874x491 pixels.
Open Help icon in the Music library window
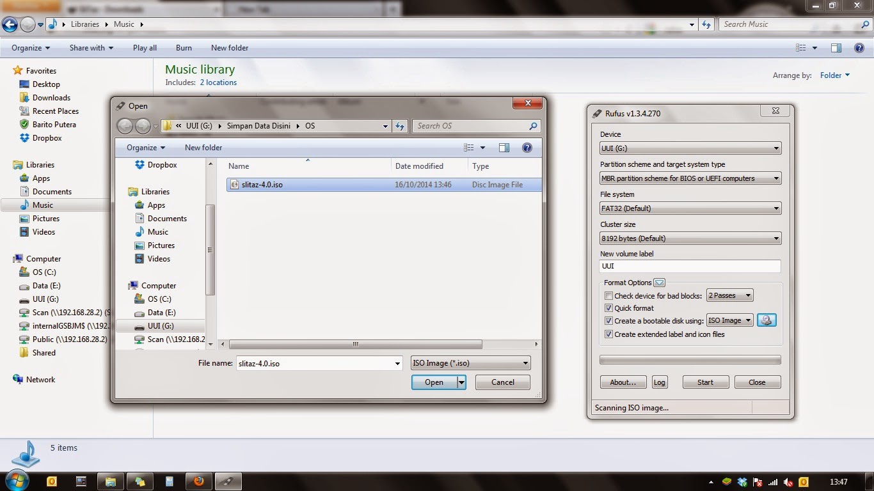pos(859,48)
